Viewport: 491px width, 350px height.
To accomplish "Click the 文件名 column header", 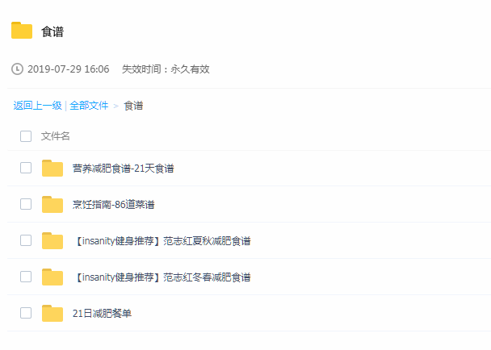I will tap(55, 136).
